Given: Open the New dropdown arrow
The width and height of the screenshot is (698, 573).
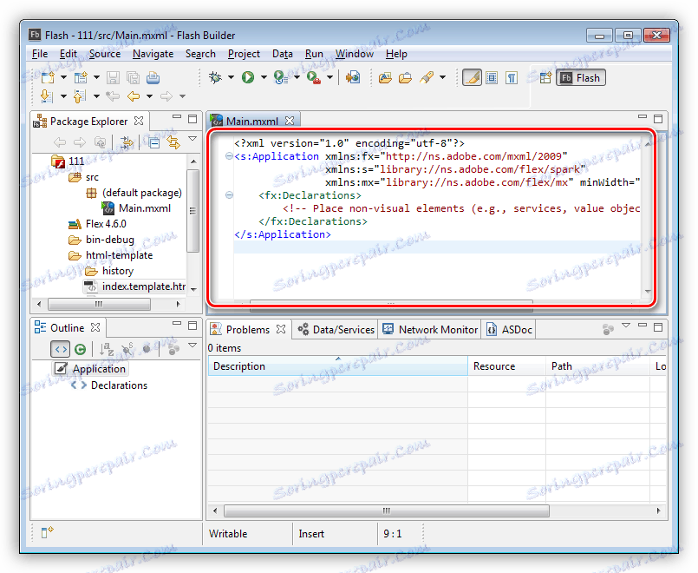Looking at the screenshot, I should point(63,77).
